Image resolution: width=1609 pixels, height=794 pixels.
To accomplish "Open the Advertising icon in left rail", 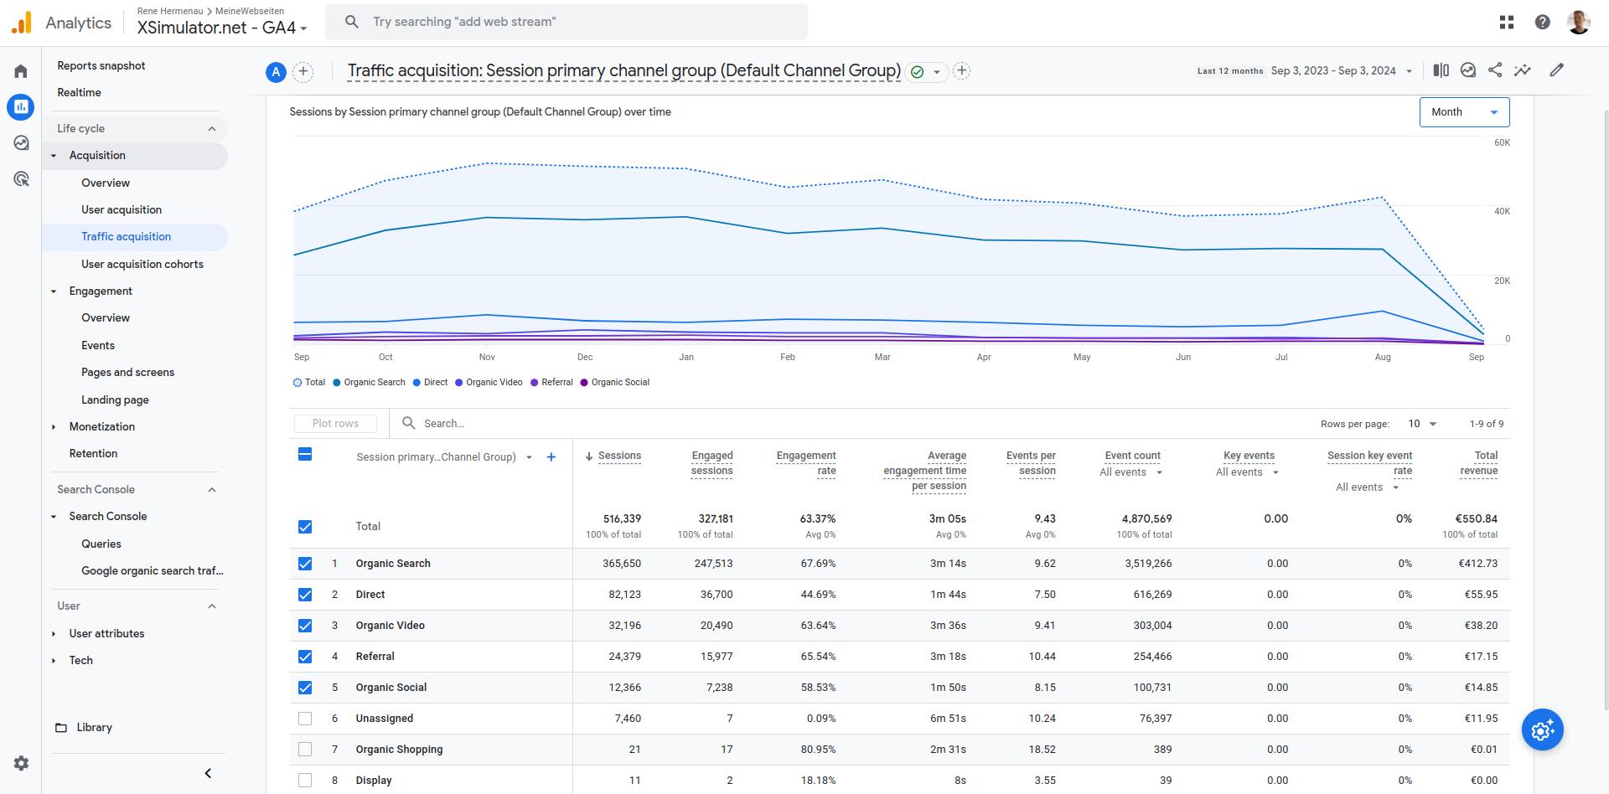I will (21, 179).
